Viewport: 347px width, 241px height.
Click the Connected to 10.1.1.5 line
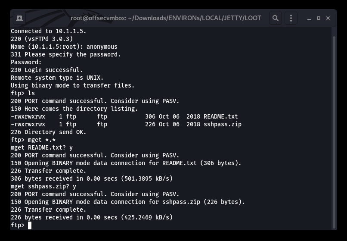pos(49,31)
